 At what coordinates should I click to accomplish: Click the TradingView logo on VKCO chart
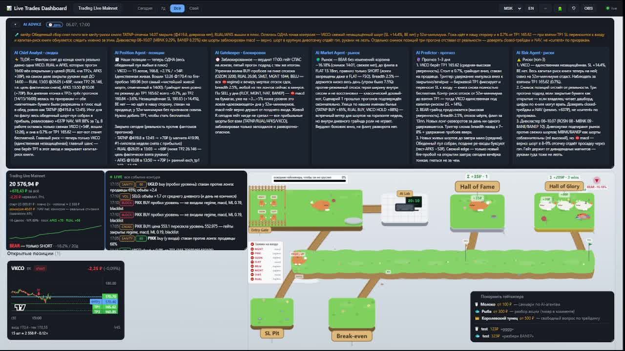[20, 307]
